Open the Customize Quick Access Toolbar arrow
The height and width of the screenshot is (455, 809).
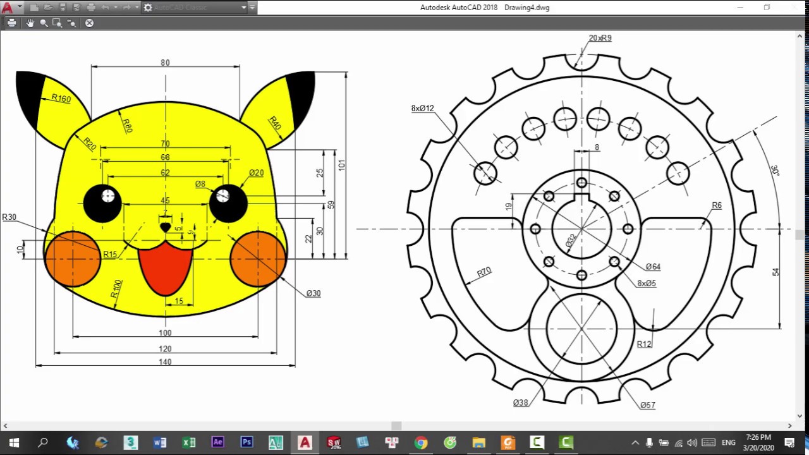coord(252,8)
